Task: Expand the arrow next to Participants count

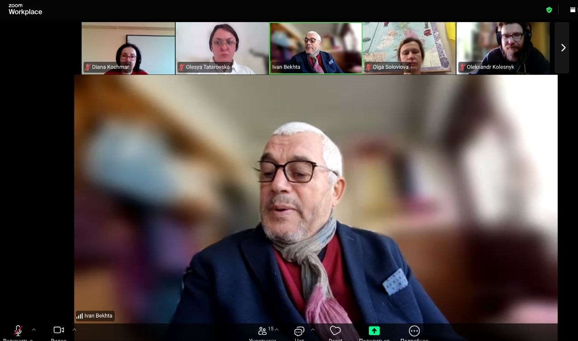Action: pyautogui.click(x=277, y=330)
